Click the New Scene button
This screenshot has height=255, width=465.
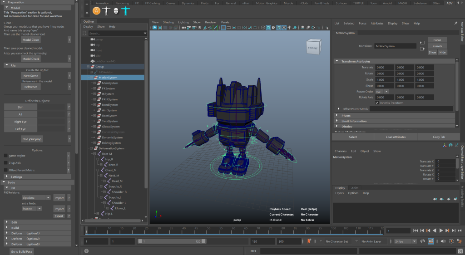point(31,76)
